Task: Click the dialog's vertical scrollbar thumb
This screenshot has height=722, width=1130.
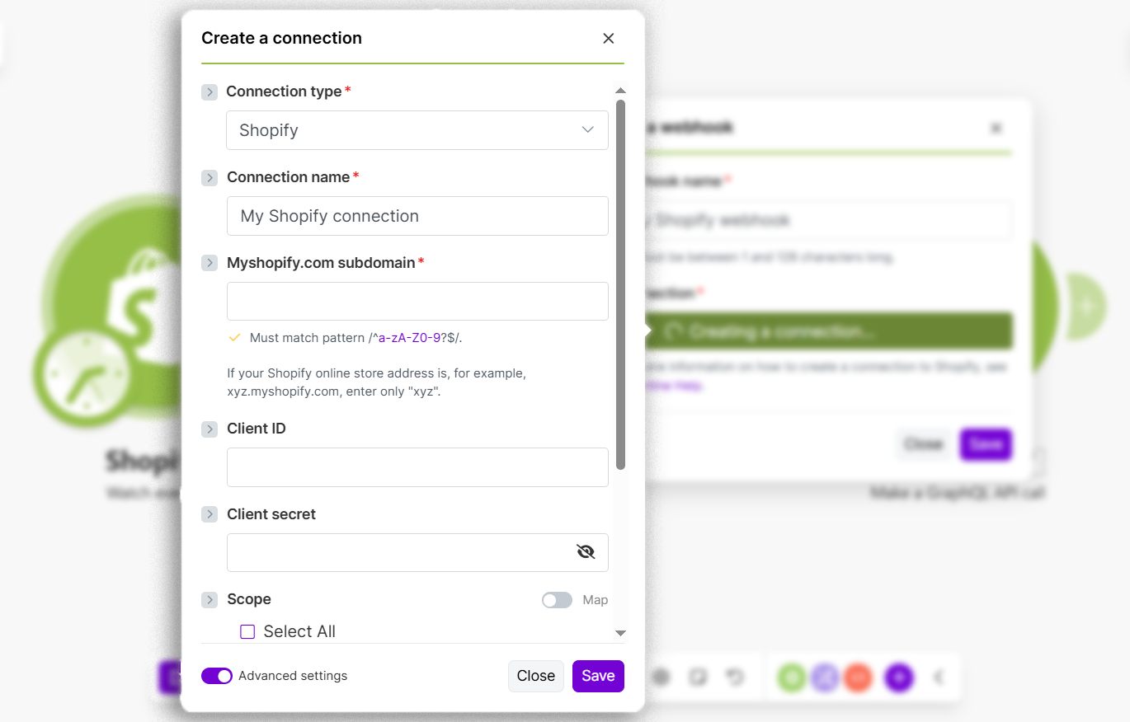Action: coord(621,284)
